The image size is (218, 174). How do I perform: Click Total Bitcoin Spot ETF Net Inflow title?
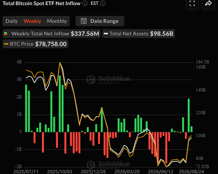click(x=41, y=3)
